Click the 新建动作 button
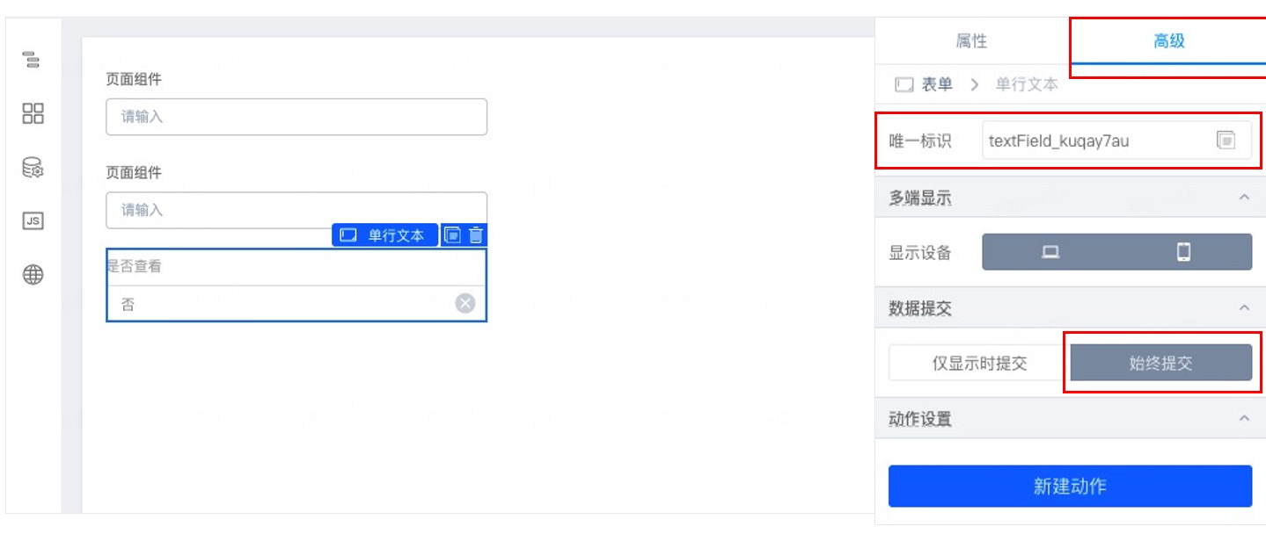The image size is (1266, 534). [x=1070, y=486]
